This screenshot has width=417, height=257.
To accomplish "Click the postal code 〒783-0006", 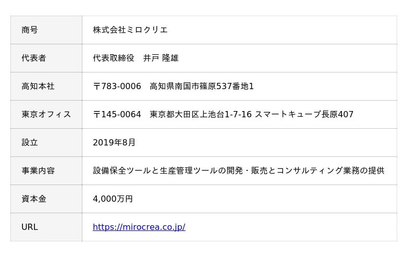I will pyautogui.click(x=117, y=86).
